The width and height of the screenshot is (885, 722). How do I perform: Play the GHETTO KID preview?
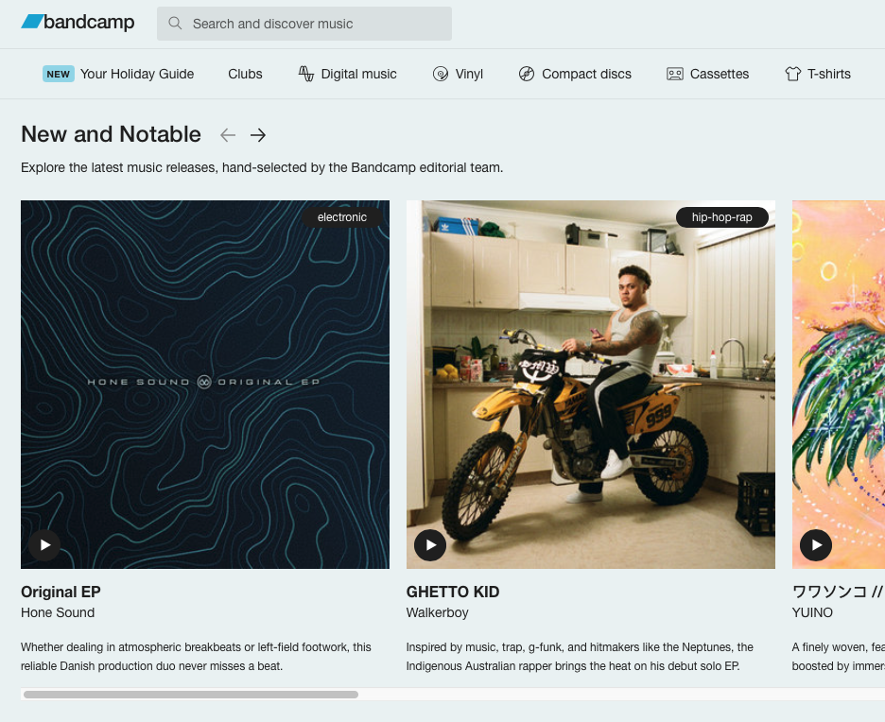tap(430, 544)
